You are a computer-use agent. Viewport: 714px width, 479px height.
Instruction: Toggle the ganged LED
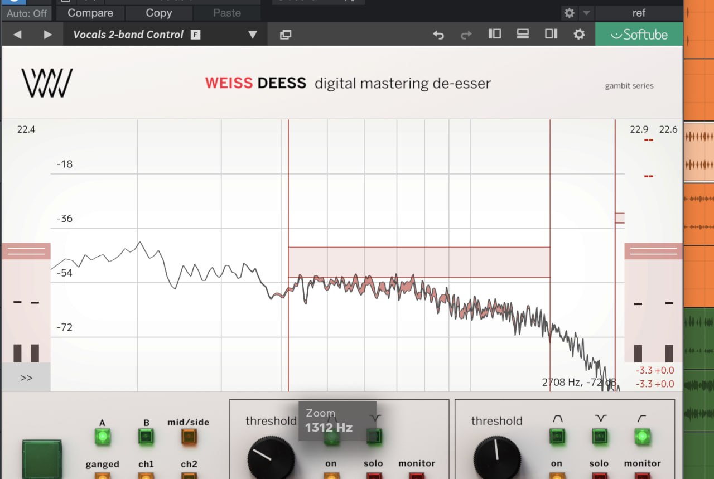click(102, 476)
